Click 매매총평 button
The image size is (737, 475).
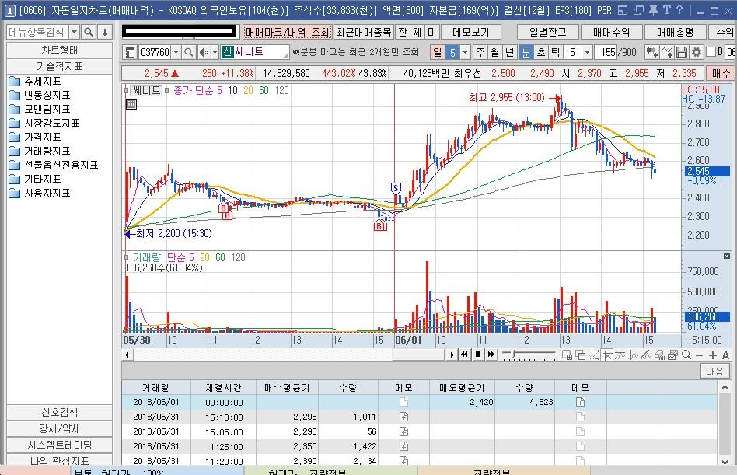click(675, 32)
